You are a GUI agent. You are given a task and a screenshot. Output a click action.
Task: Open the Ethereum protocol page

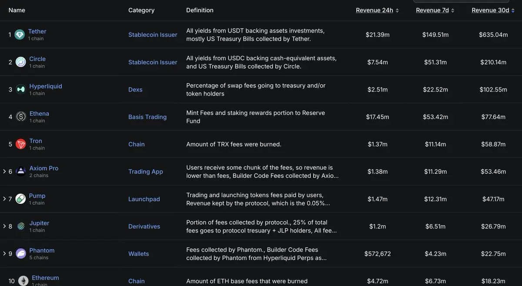(45, 278)
